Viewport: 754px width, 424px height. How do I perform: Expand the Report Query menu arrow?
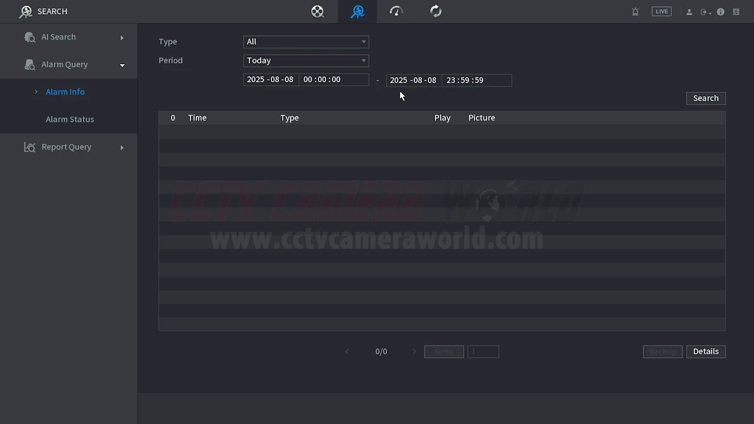click(x=122, y=148)
